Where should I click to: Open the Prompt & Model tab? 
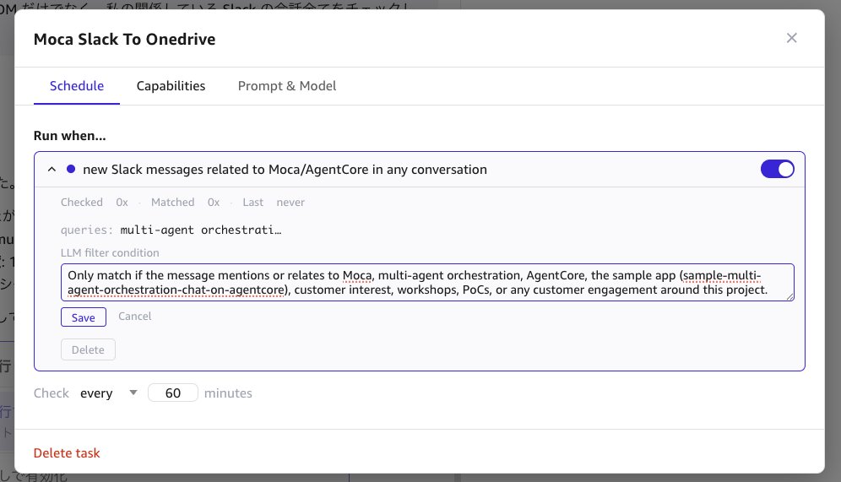pyautogui.click(x=287, y=86)
